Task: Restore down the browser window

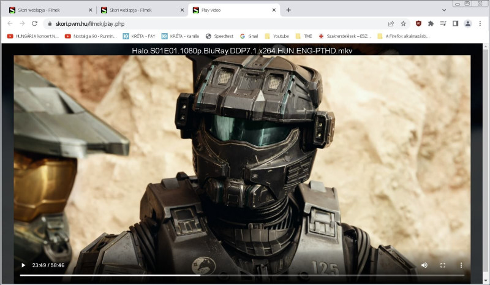Action: (467, 4)
